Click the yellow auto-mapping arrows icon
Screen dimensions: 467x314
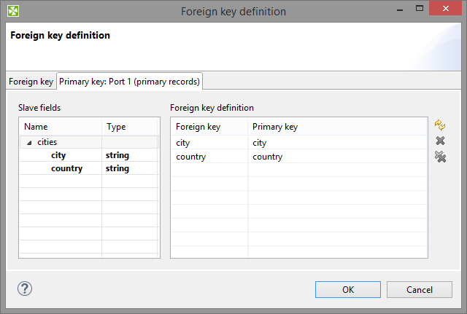coord(440,126)
